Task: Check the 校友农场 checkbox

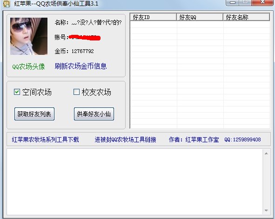Action: pos(76,92)
